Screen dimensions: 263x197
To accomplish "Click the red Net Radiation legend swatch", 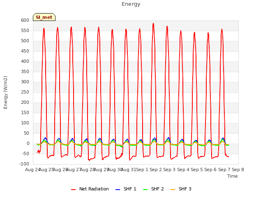I will pos(73,190).
